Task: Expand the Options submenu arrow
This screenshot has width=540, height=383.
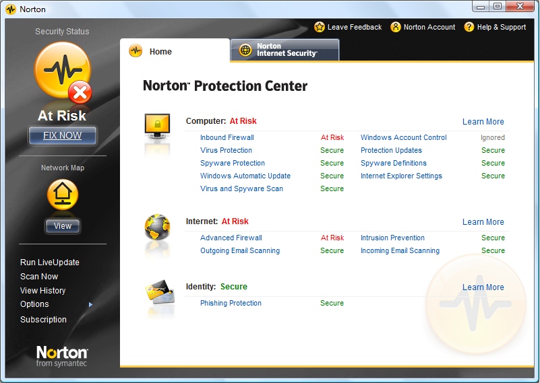Action: (91, 305)
